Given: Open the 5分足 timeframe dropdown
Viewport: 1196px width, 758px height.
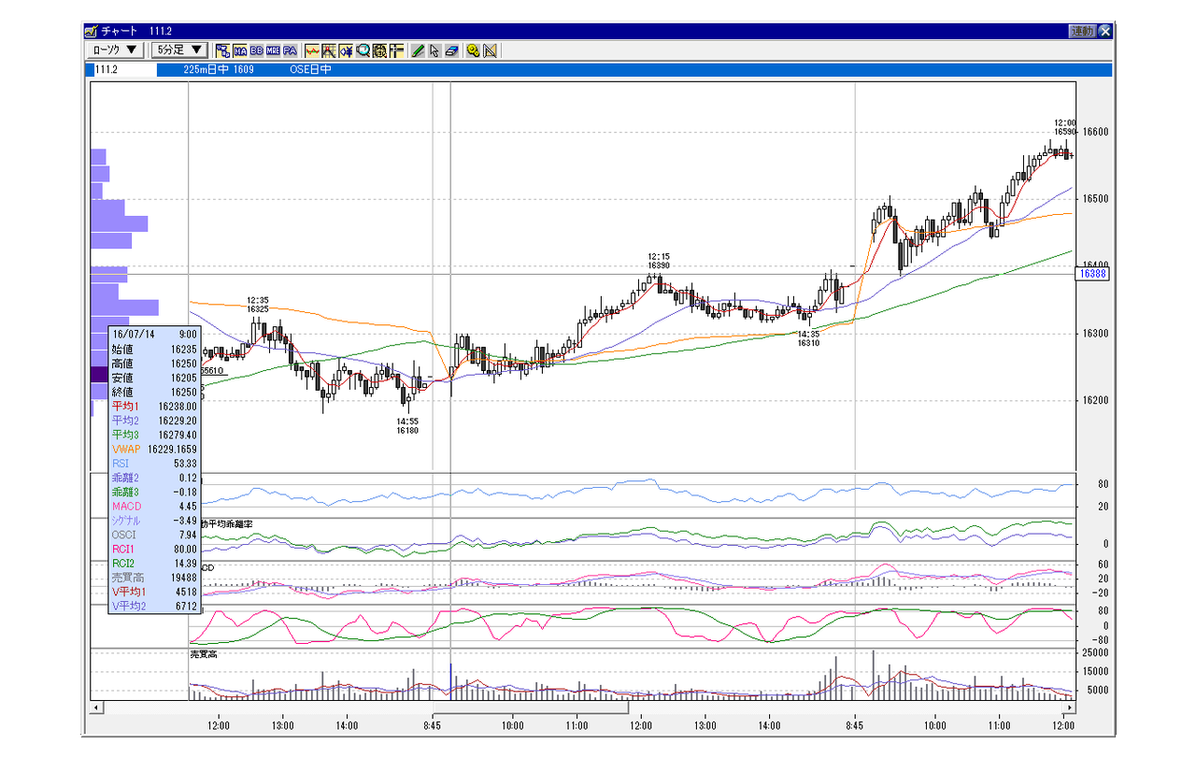Looking at the screenshot, I should coord(179,50).
